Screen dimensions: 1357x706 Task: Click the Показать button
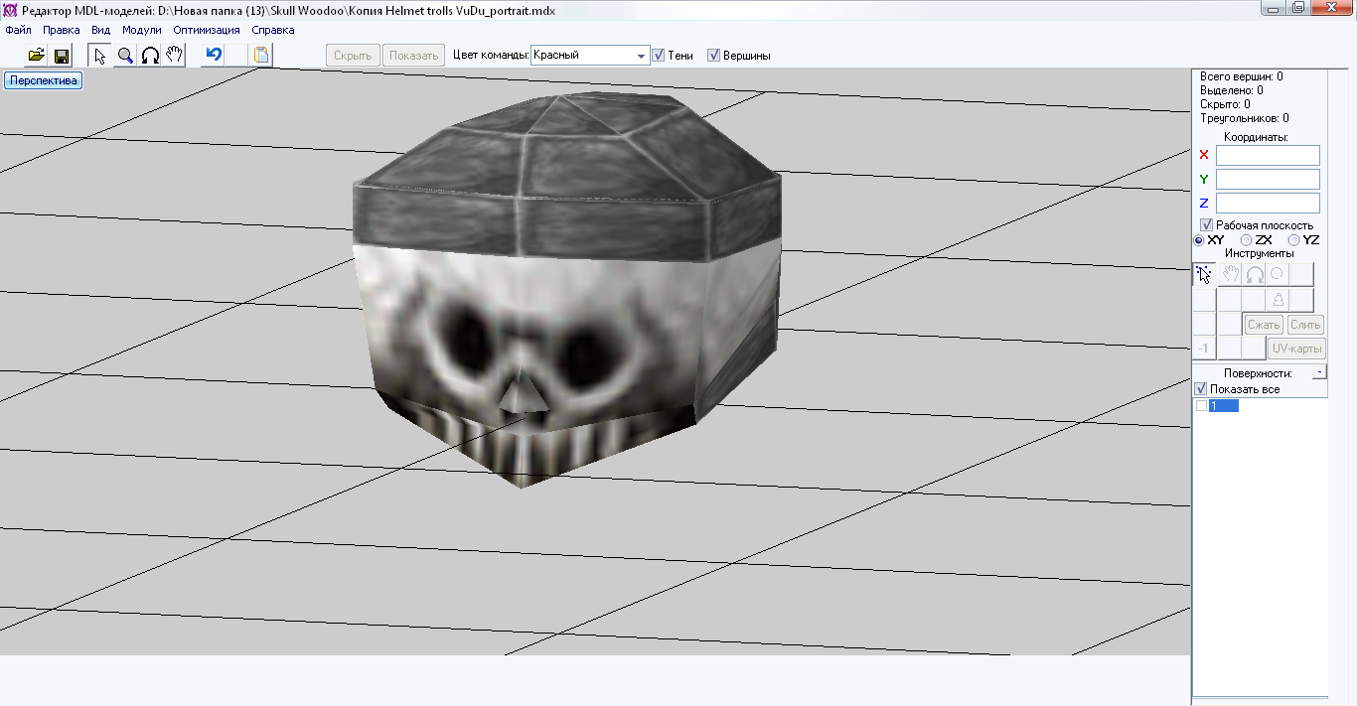click(414, 56)
